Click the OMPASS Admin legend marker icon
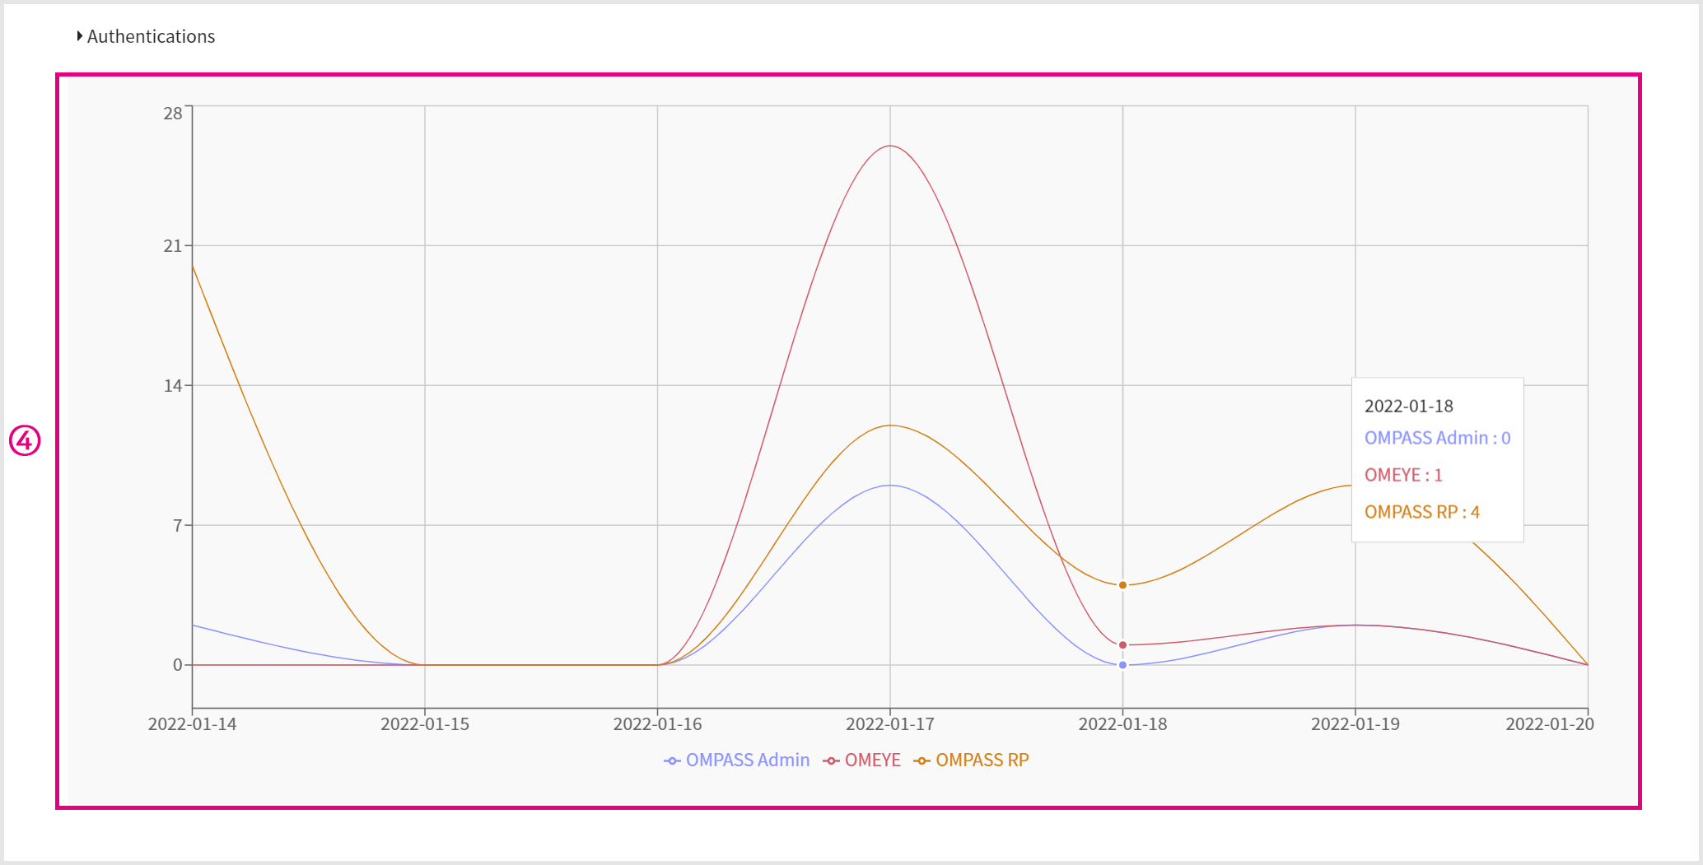The width and height of the screenshot is (1703, 865). pyautogui.click(x=672, y=760)
